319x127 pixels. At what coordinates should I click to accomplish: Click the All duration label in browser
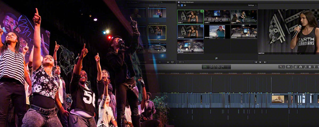pyautogui.click(x=168, y=62)
